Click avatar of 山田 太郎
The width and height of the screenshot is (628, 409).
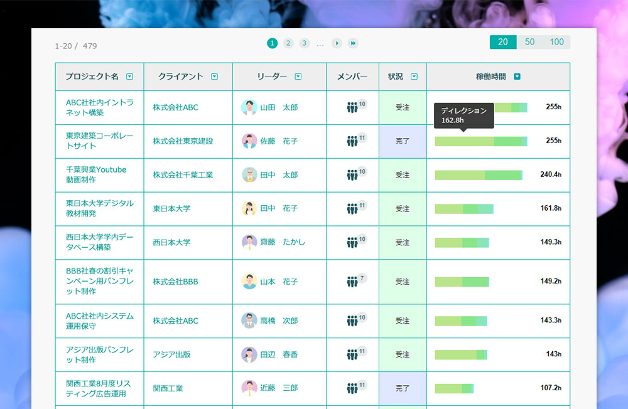(249, 107)
